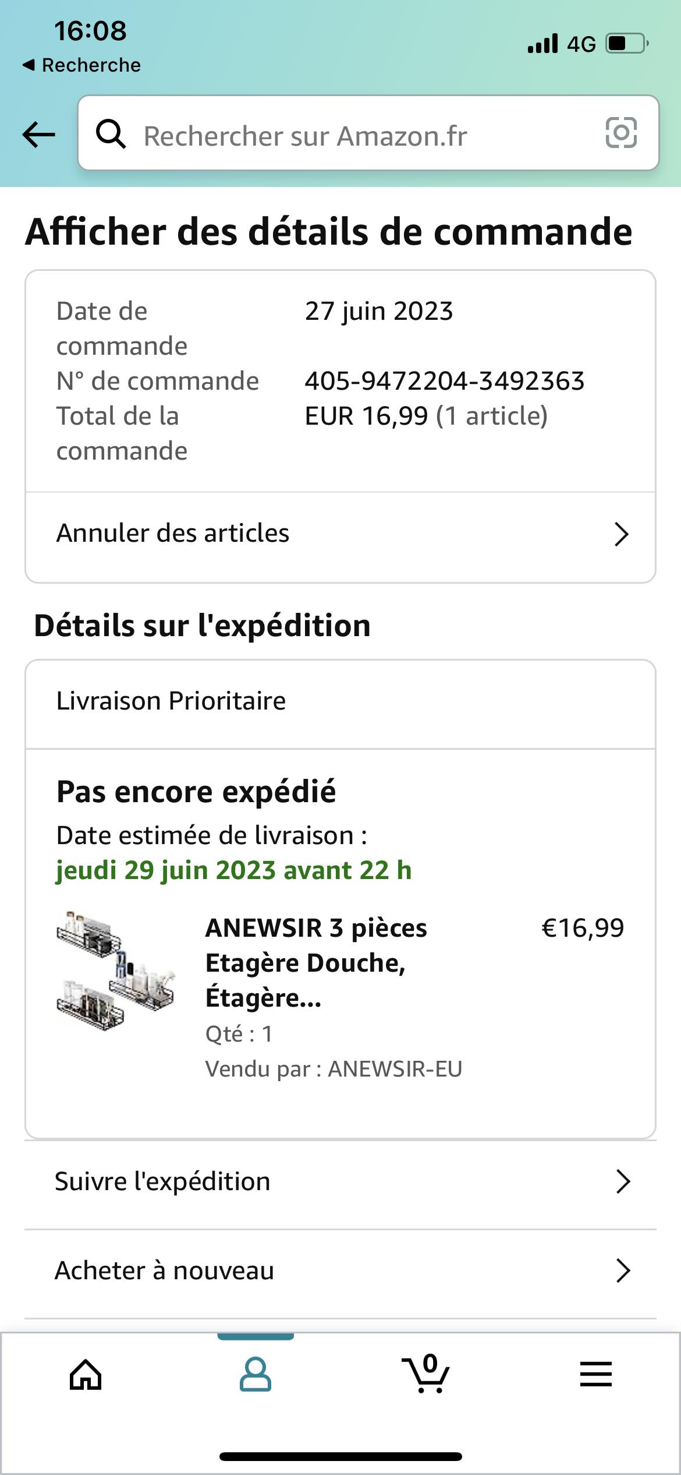Tap the magnifying glass search icon
Screen dimensions: 681x1475
pyautogui.click(x=111, y=134)
